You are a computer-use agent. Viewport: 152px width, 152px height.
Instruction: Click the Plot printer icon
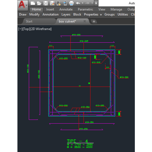tap(72, 3)
